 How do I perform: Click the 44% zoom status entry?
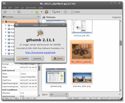(70, 98)
